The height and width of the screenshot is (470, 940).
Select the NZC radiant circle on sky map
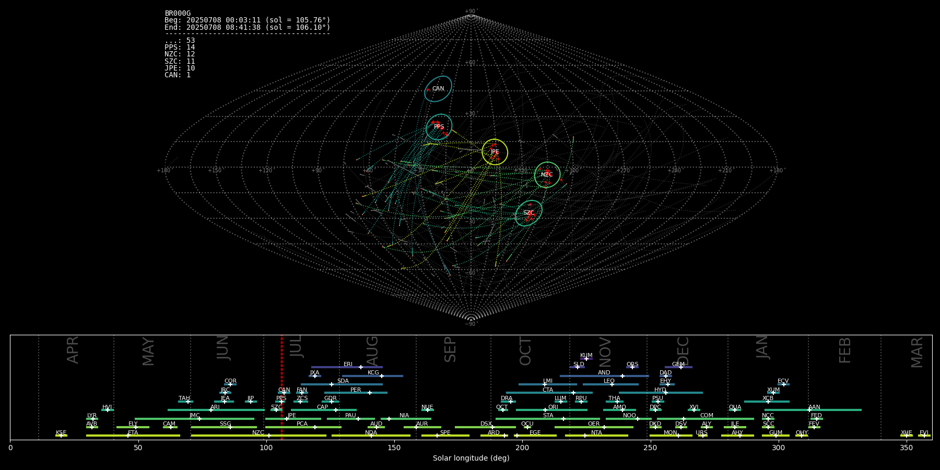click(x=547, y=175)
